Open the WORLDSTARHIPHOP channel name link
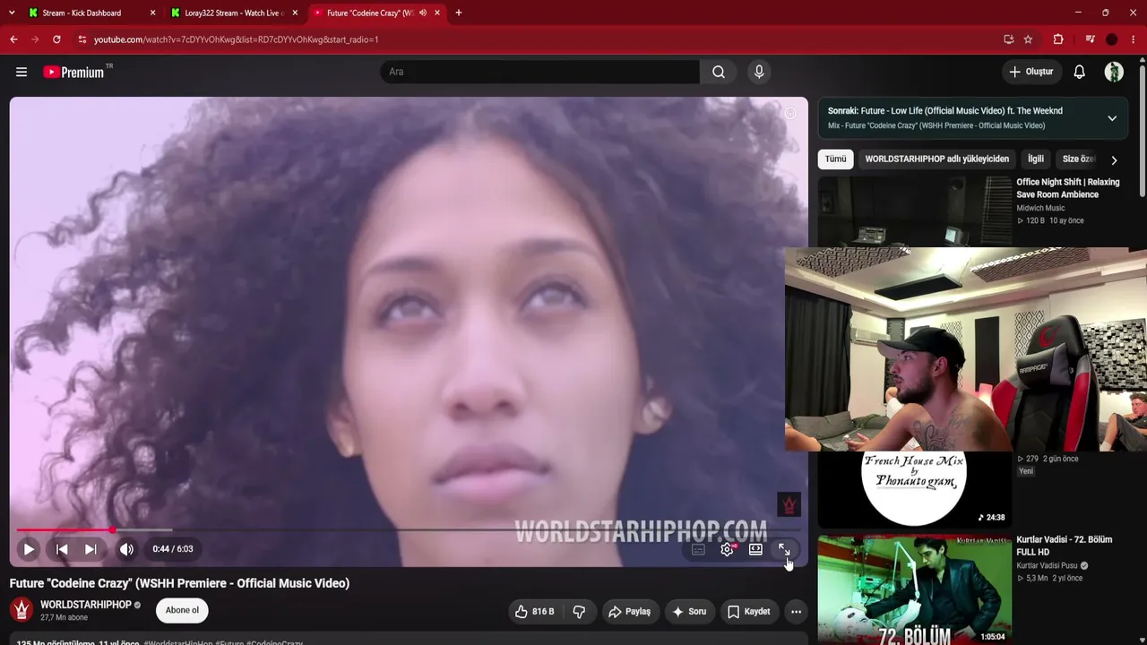This screenshot has height=645, width=1147. tap(86, 605)
